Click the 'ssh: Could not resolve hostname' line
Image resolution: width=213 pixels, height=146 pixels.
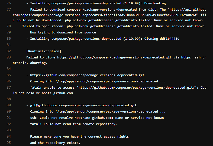pos(97,118)
